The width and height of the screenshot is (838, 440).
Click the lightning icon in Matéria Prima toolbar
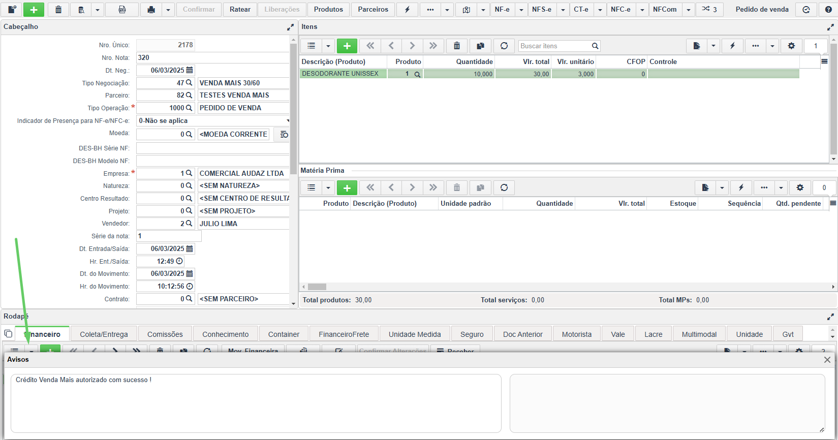click(741, 187)
